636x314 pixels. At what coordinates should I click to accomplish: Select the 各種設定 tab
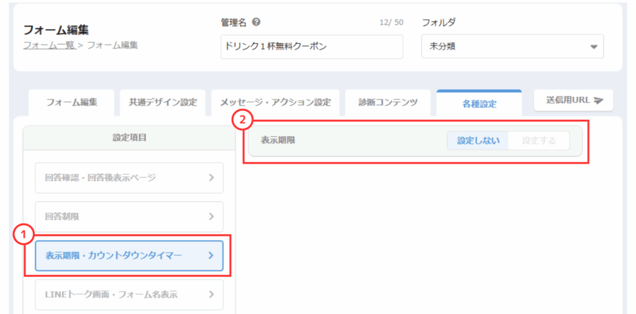(x=479, y=104)
